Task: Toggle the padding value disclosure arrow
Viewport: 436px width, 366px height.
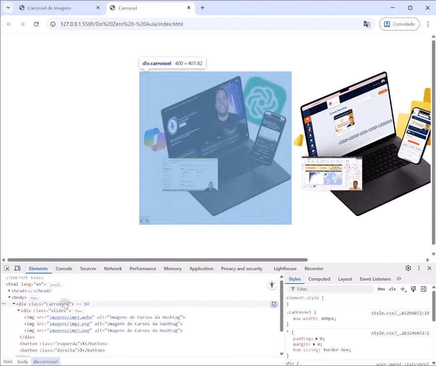Action: tap(317, 339)
